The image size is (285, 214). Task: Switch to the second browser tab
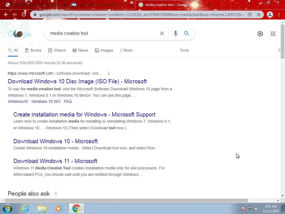(x=102, y=5)
